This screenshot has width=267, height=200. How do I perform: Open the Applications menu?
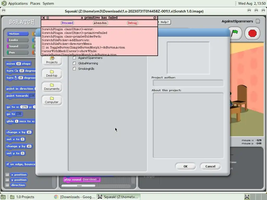pos(18,3)
